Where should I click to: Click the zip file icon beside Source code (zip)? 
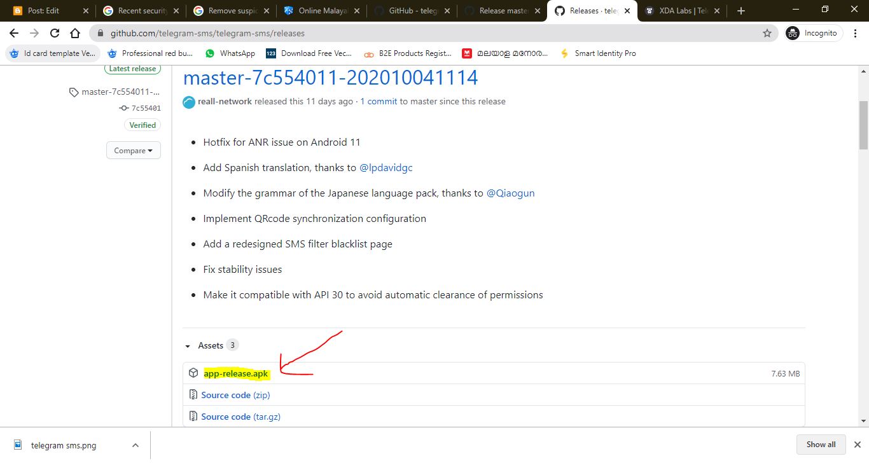(193, 395)
